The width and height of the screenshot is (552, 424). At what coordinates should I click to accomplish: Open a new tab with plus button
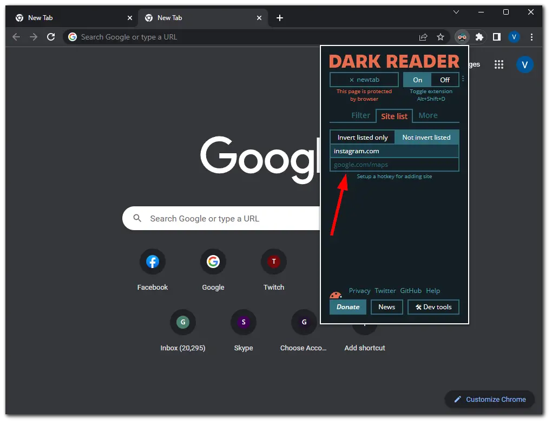[x=280, y=18]
